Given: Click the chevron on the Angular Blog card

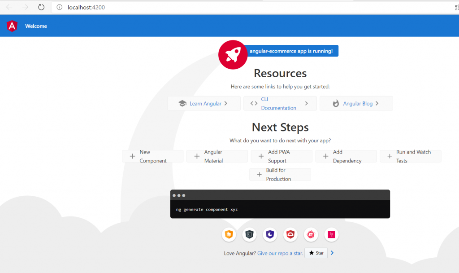Looking at the screenshot, I should (377, 103).
